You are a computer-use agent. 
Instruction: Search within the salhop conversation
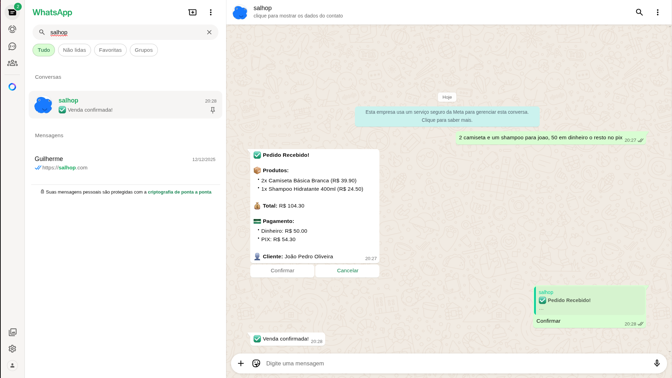pos(639,13)
